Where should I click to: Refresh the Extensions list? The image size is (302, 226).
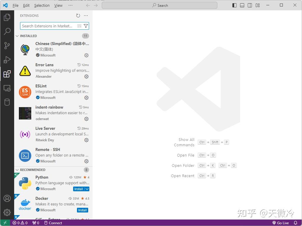pos(78,16)
